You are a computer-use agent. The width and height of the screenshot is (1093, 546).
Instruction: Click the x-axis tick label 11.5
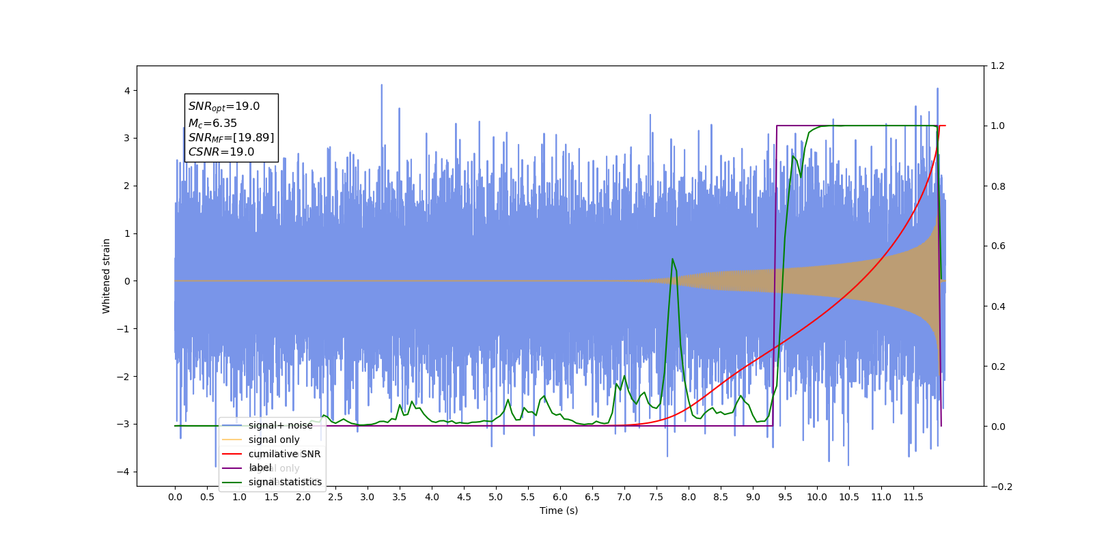pyautogui.click(x=913, y=497)
